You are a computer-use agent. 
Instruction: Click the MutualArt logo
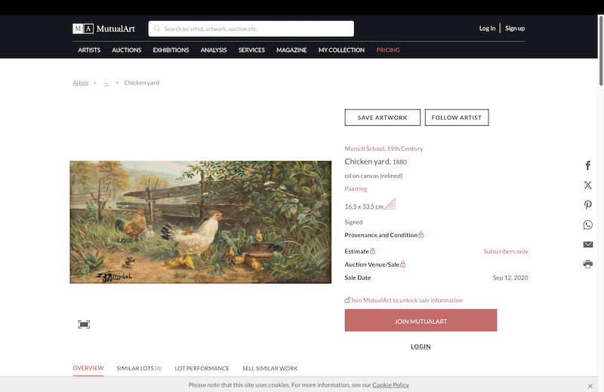pyautogui.click(x=103, y=29)
